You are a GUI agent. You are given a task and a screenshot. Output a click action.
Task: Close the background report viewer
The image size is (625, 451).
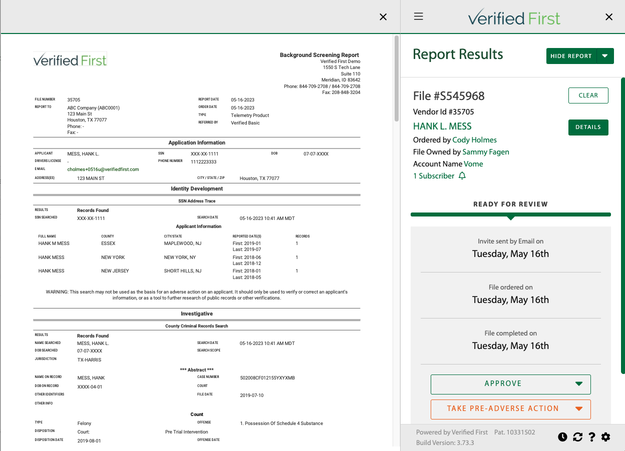pos(383,17)
